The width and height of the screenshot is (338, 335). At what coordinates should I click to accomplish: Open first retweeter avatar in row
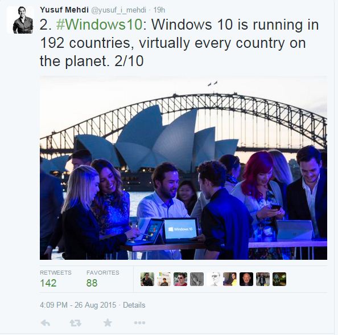tap(147, 279)
